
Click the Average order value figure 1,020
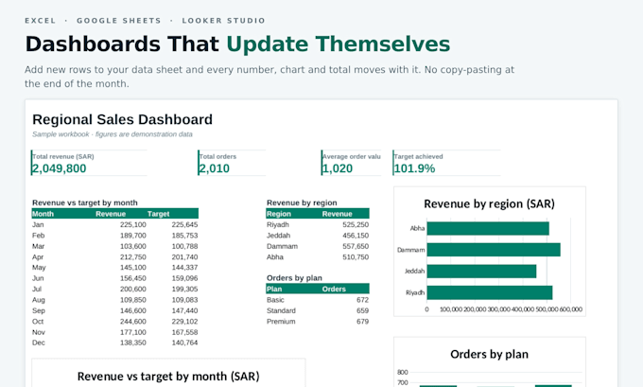click(x=338, y=168)
